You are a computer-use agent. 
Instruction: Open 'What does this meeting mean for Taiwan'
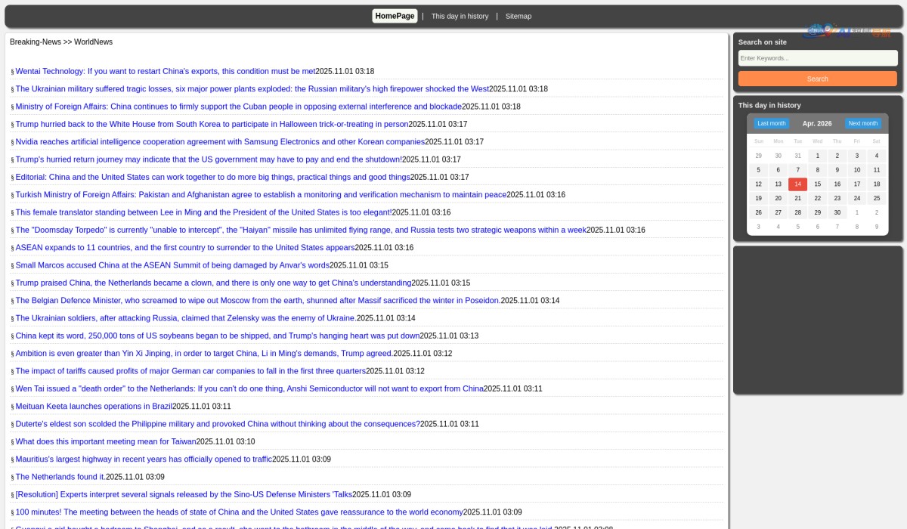[106, 441]
